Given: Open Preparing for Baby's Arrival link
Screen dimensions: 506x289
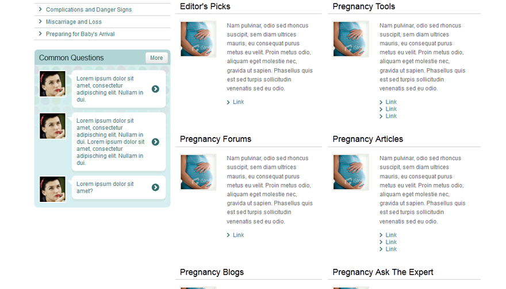Looking at the screenshot, I should [x=80, y=34].
